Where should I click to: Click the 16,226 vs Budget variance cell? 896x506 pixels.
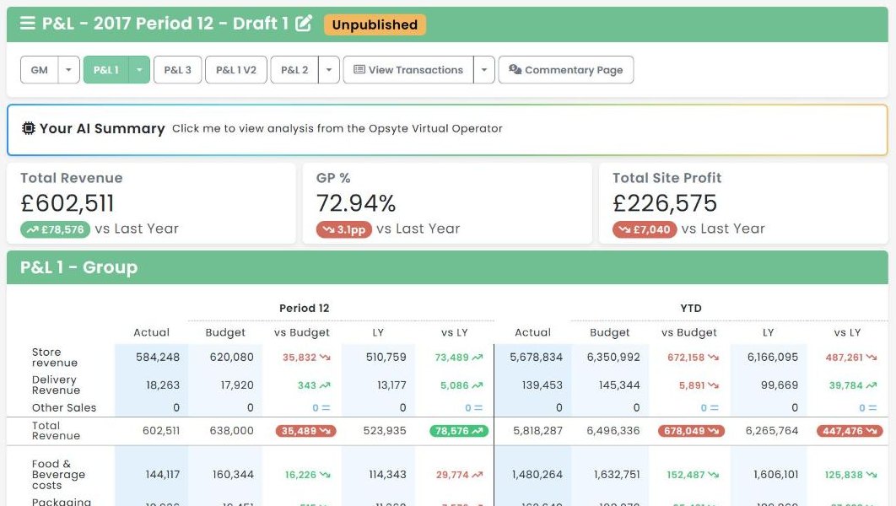tap(307, 475)
